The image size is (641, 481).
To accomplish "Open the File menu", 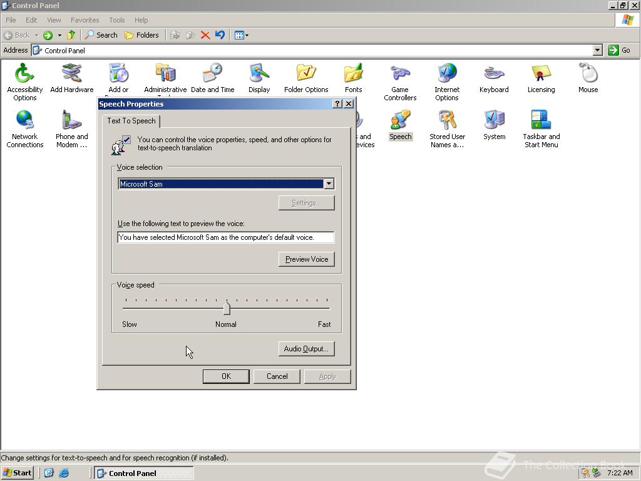I will (11, 20).
